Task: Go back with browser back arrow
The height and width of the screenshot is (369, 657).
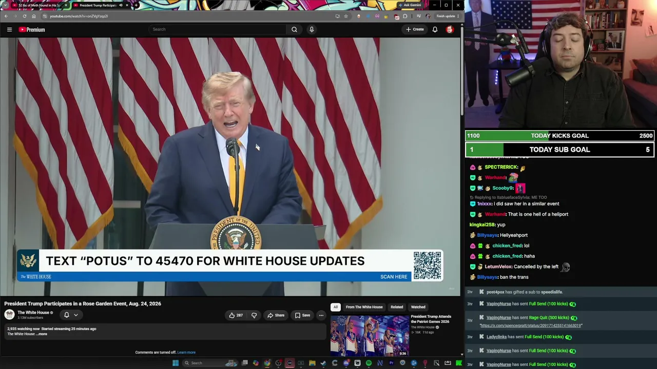Action: point(6,16)
